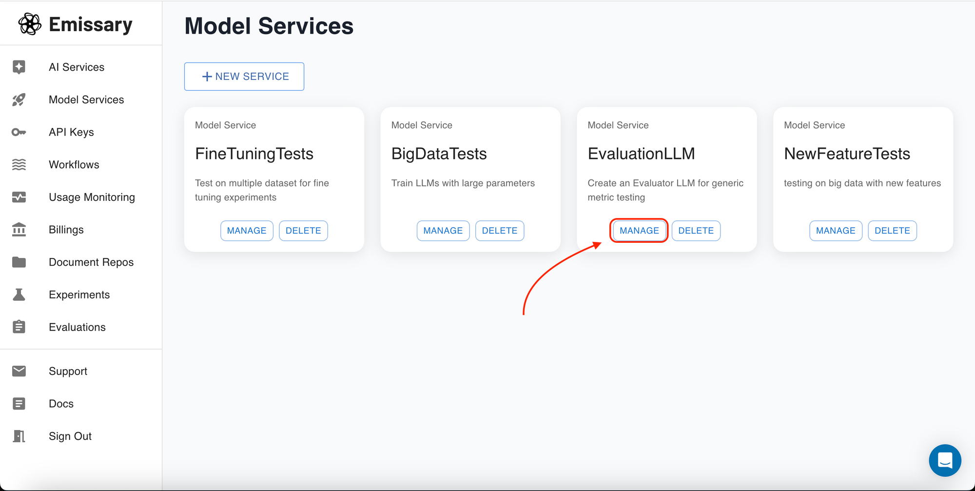Click the Docs document icon

(19, 404)
